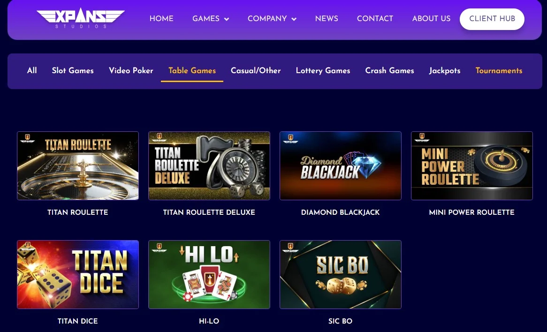Show the Crash Games category

[390, 71]
